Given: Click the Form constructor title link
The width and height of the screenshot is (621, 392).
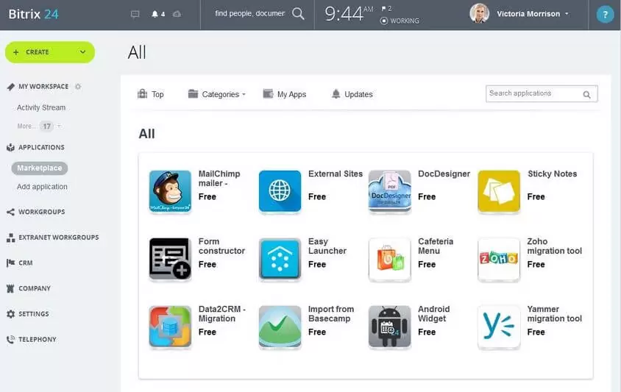Looking at the screenshot, I should coord(221,246).
